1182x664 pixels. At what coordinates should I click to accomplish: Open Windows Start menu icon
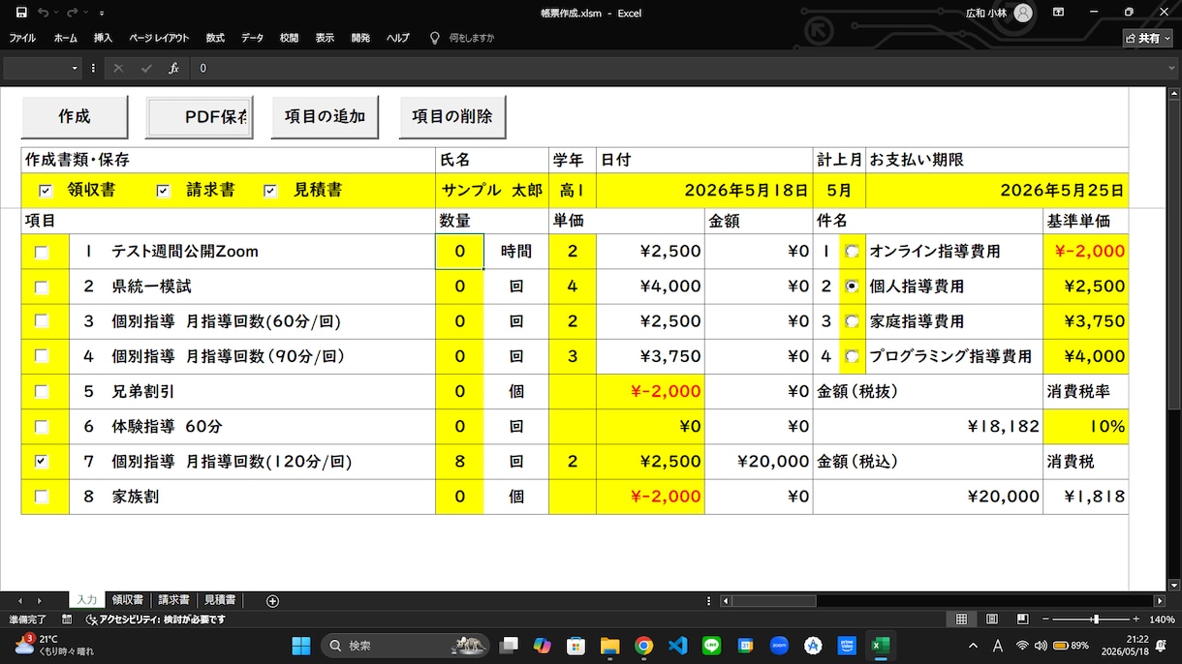301,646
